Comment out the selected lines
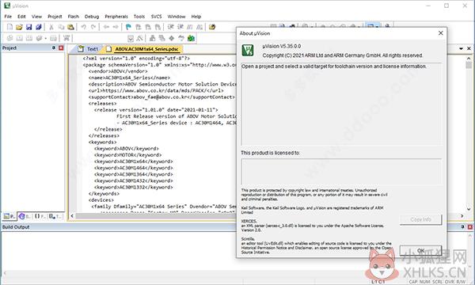The image size is (475, 285). (190, 27)
